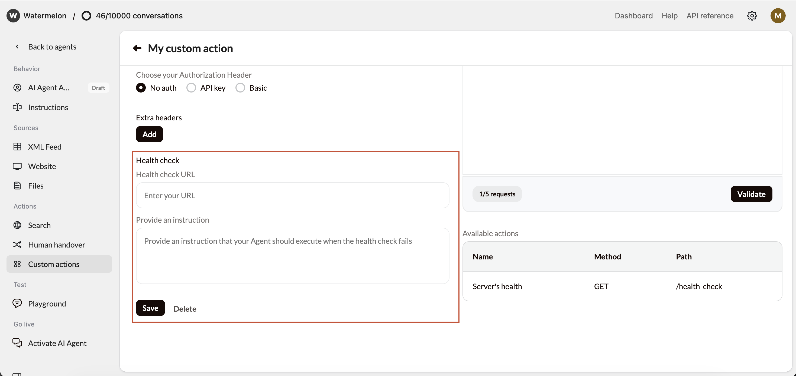Select the Server's health action row
Viewport: 796px width, 376px height.
coord(622,286)
